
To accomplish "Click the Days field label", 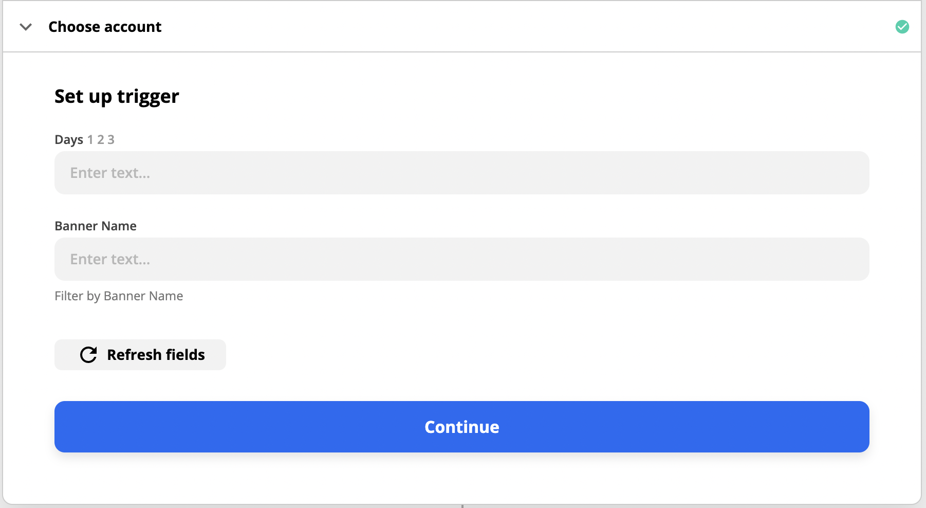I will click(69, 140).
